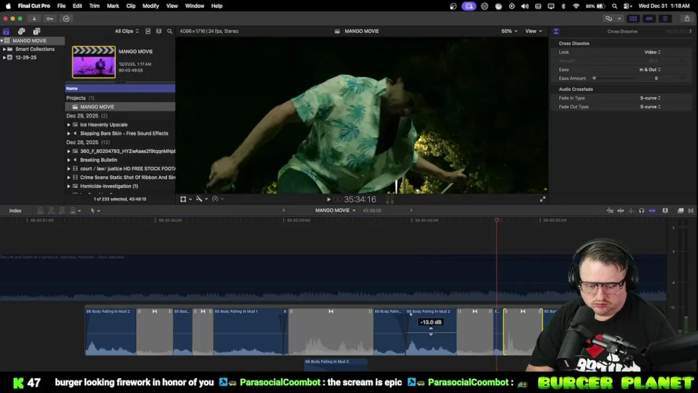The height and width of the screenshot is (393, 698).
Task: Expand the 12-29-25 event
Action: click(4, 57)
